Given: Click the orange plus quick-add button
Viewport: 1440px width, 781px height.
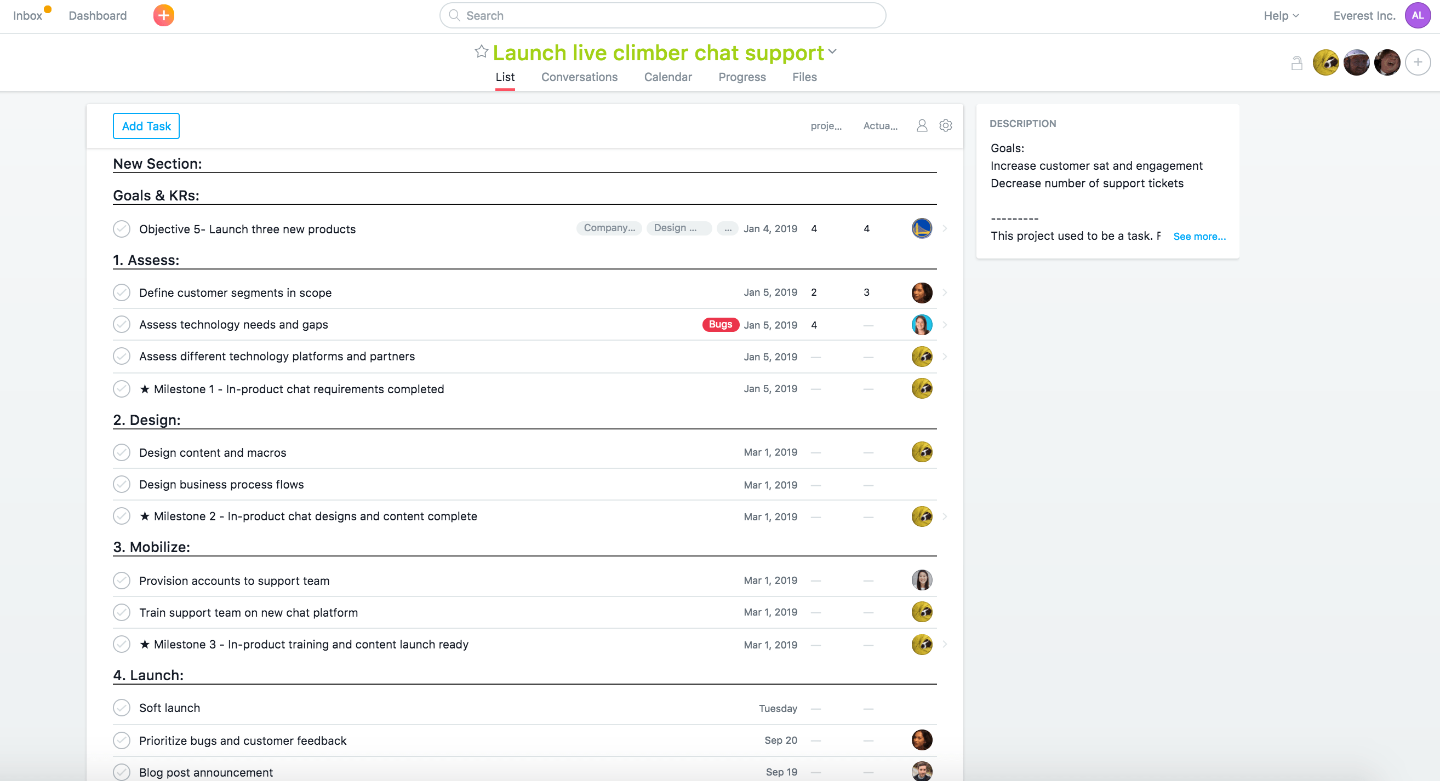Looking at the screenshot, I should coord(163,15).
